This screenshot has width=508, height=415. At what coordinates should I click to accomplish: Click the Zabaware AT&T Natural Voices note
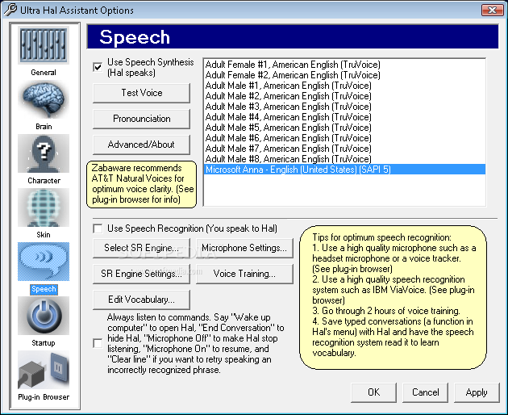[x=142, y=184]
